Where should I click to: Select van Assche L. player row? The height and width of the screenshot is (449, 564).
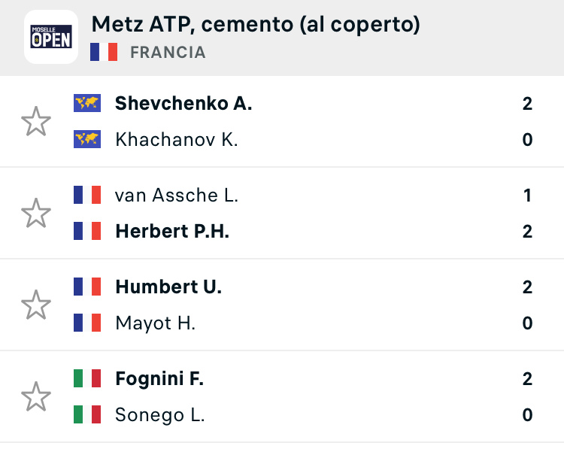(x=302, y=196)
